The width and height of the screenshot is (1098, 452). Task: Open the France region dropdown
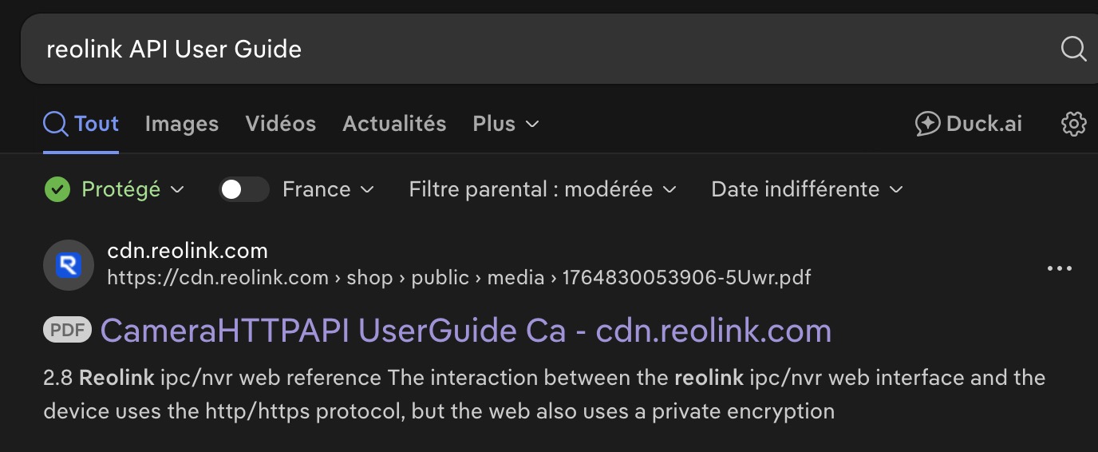click(x=328, y=189)
